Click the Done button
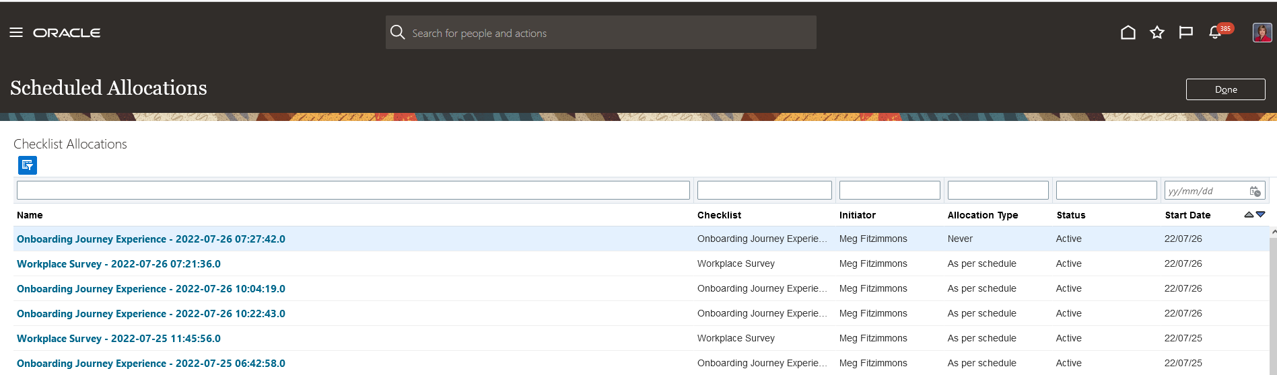 click(x=1225, y=89)
